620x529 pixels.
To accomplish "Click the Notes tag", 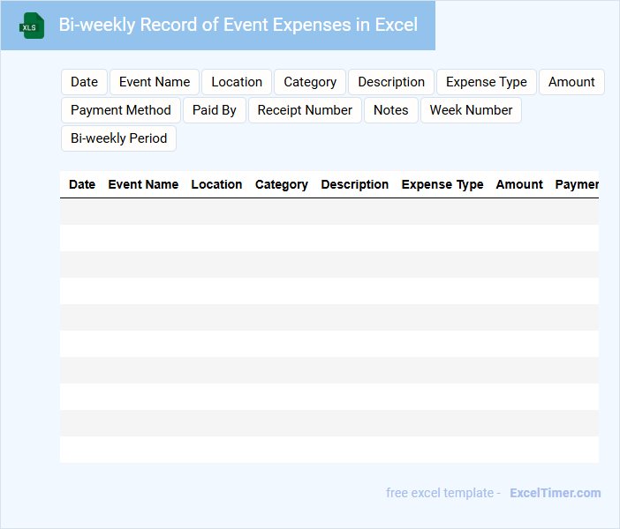I will pyautogui.click(x=391, y=110).
